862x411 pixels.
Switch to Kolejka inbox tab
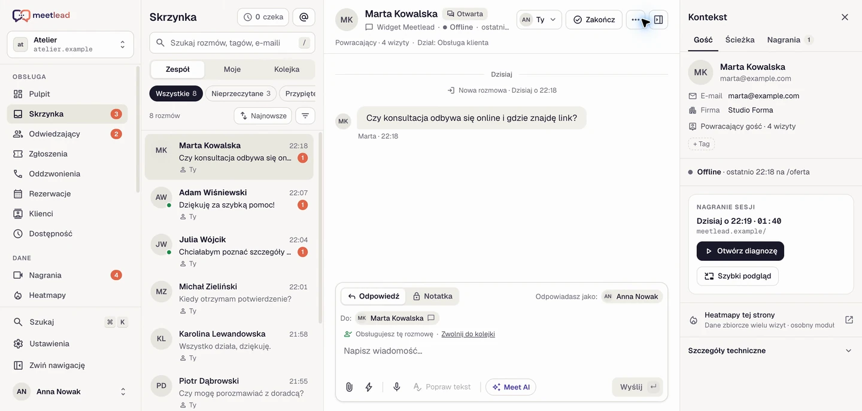pyautogui.click(x=287, y=69)
